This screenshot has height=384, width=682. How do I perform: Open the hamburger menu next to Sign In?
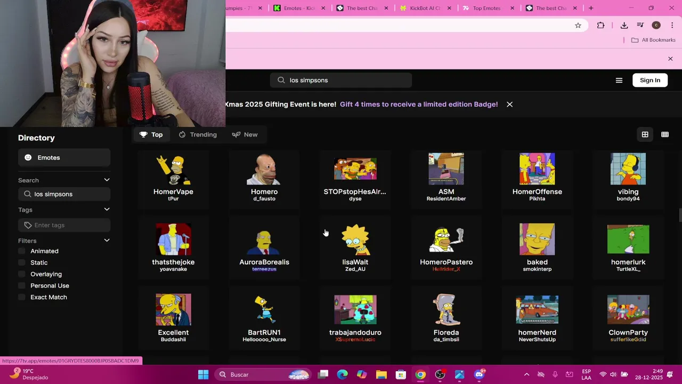click(x=619, y=80)
